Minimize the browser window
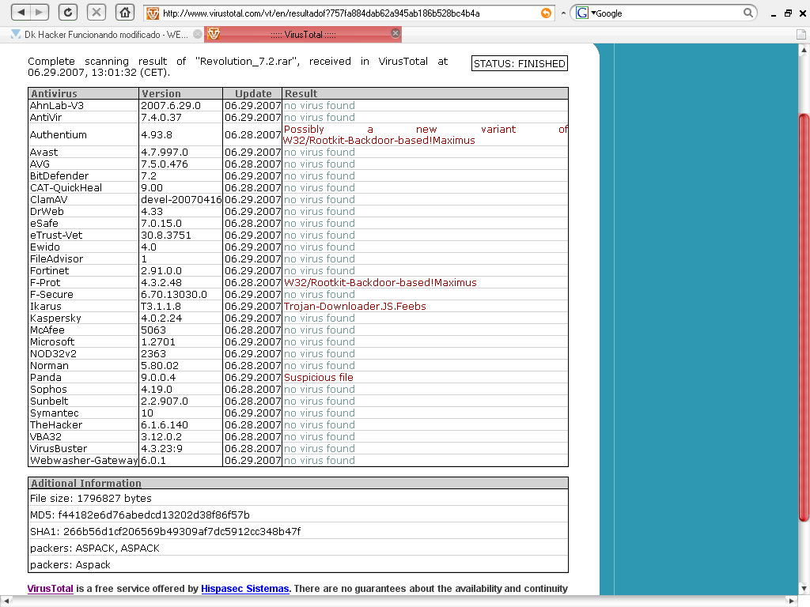Image resolution: width=810 pixels, height=607 pixels. 774,14
